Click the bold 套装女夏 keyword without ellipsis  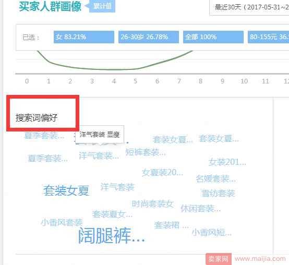click(x=66, y=190)
